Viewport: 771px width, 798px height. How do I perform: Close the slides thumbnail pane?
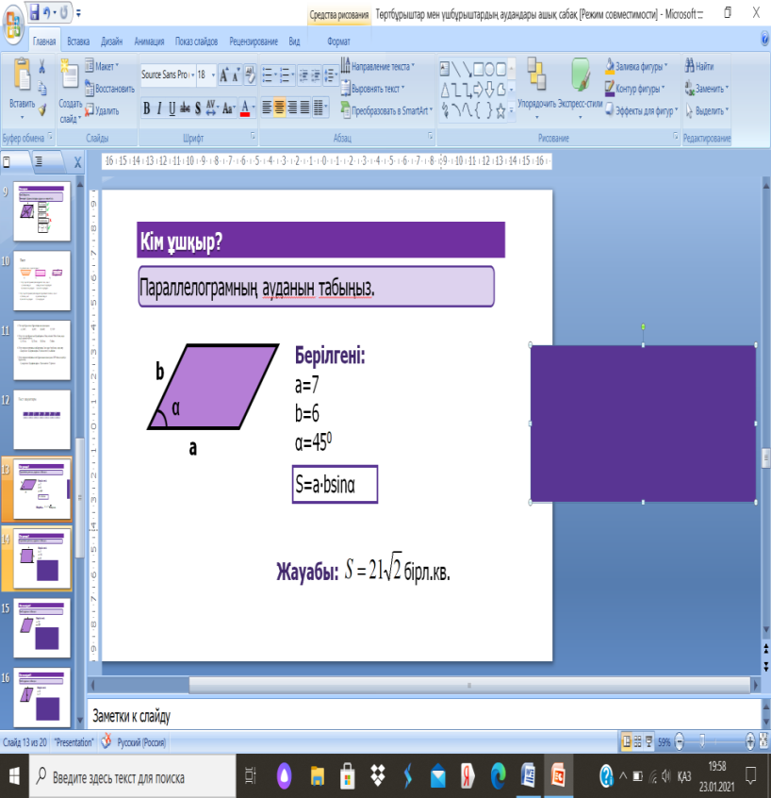coord(77,162)
